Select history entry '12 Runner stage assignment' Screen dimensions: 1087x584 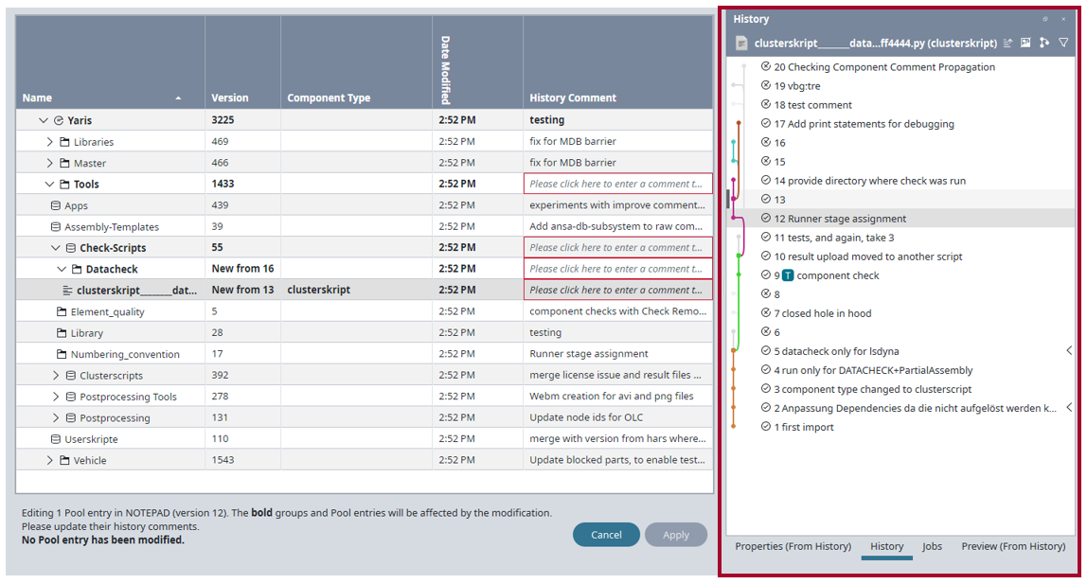pyautogui.click(x=901, y=219)
